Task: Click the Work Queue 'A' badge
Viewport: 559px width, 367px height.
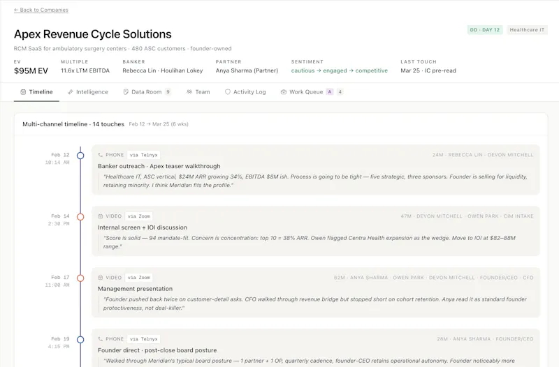Action: (x=330, y=92)
